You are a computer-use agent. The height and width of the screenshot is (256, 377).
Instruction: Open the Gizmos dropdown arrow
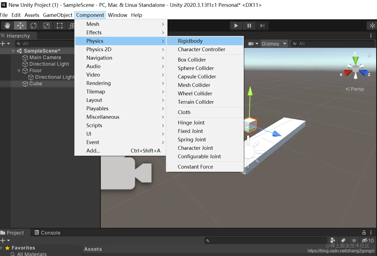point(285,44)
